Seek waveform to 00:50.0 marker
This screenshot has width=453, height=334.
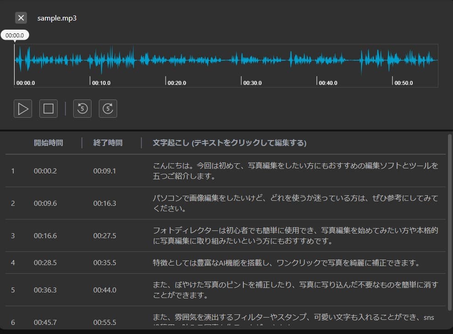404,83
